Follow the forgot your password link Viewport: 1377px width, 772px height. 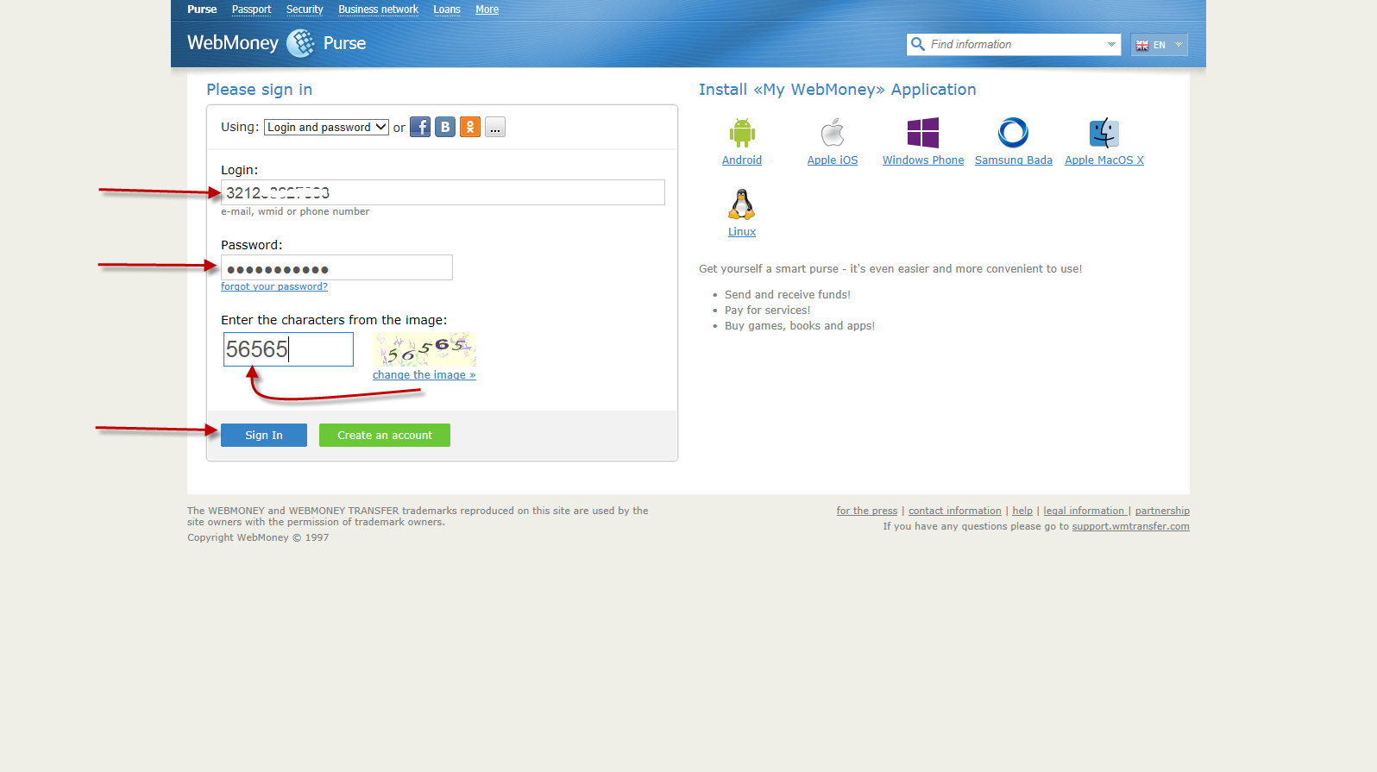pyautogui.click(x=274, y=286)
